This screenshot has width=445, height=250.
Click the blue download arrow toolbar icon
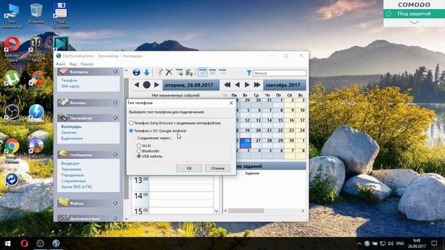pyautogui.click(x=147, y=72)
